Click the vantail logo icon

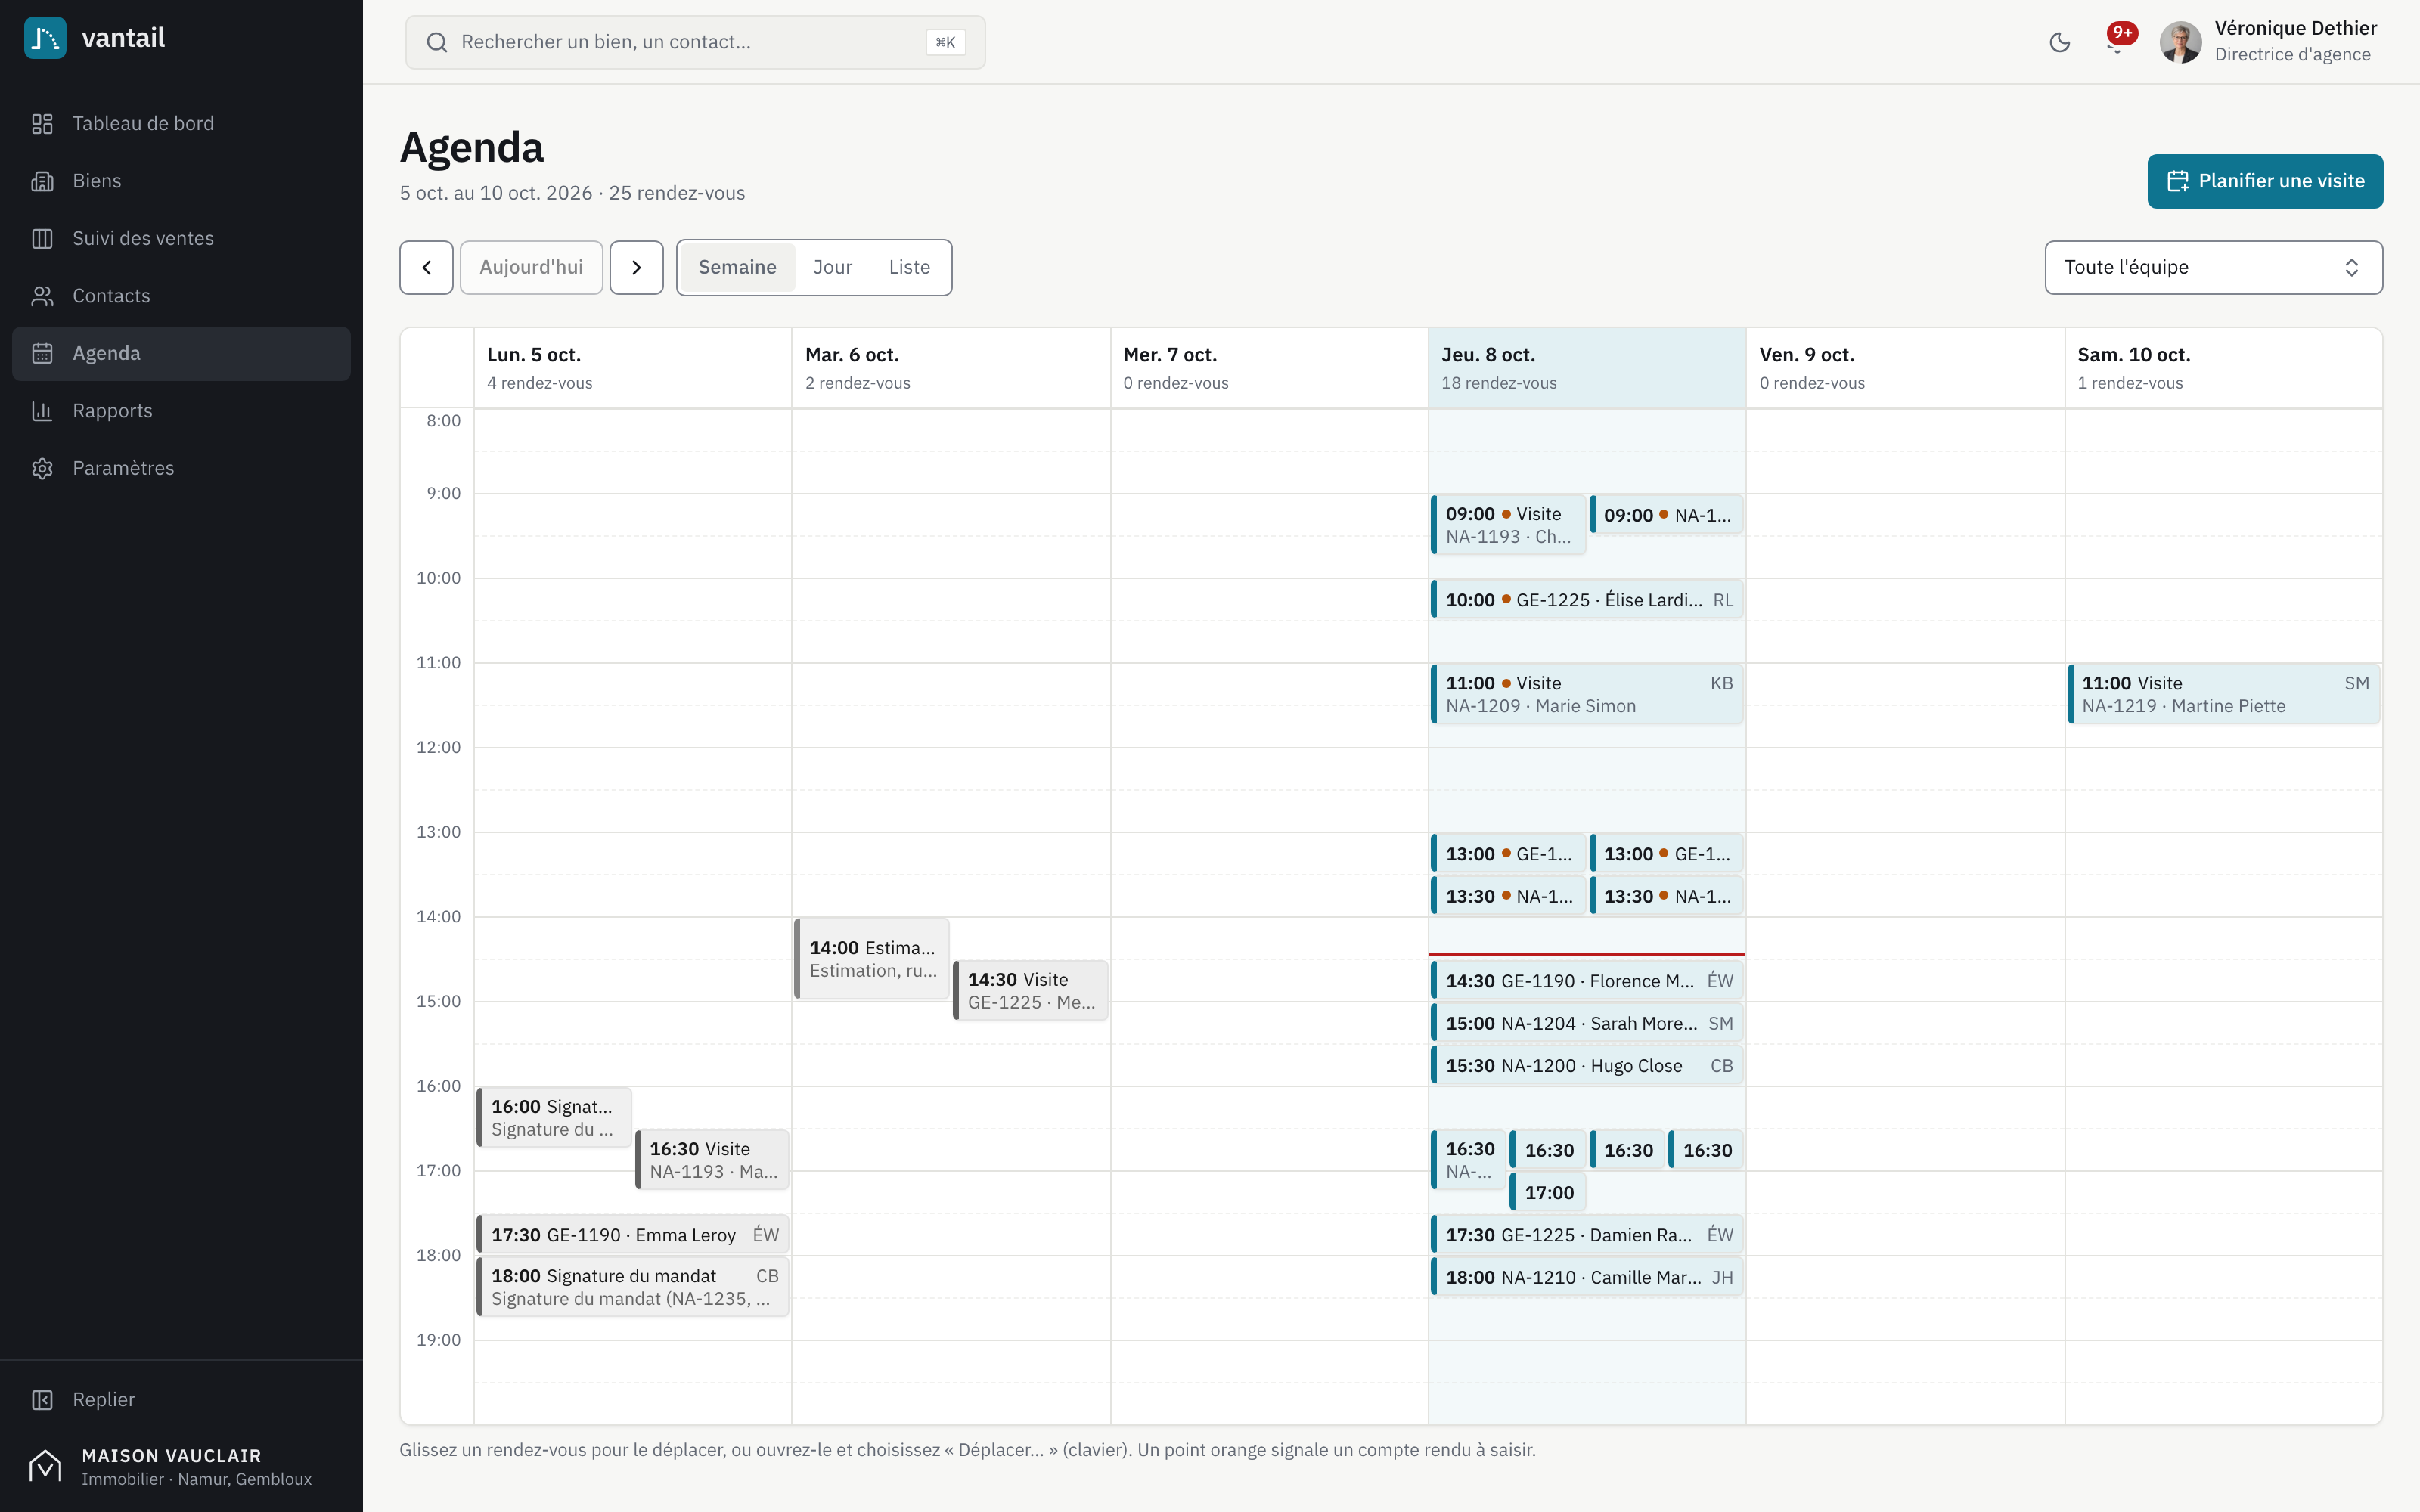tap(45, 38)
